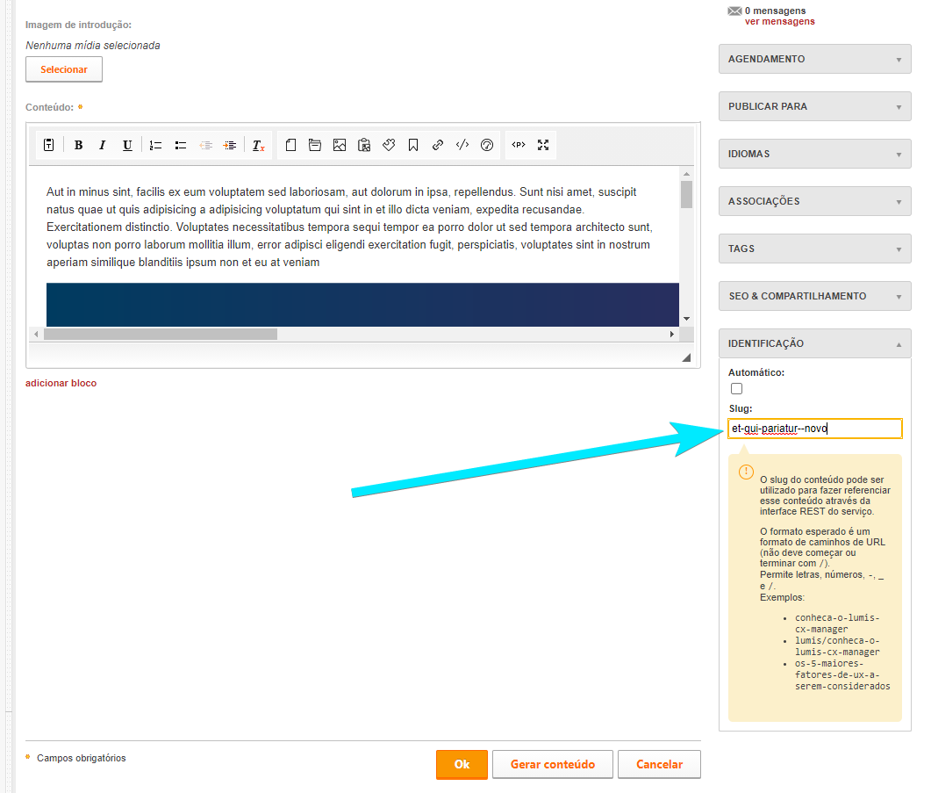Click the dark blue image in editor
The image size is (931, 793).
362,305
